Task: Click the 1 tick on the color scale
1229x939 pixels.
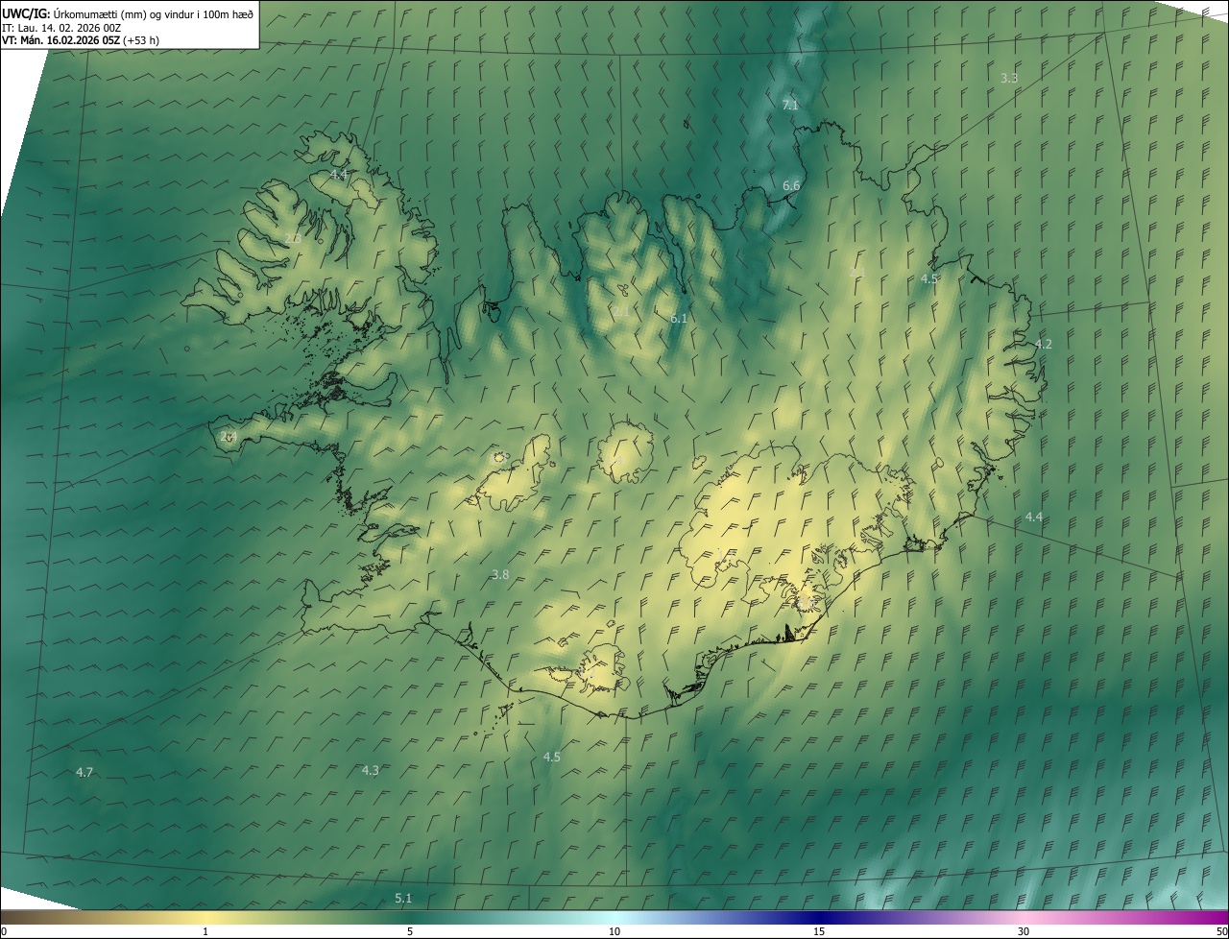Action: coord(205,931)
